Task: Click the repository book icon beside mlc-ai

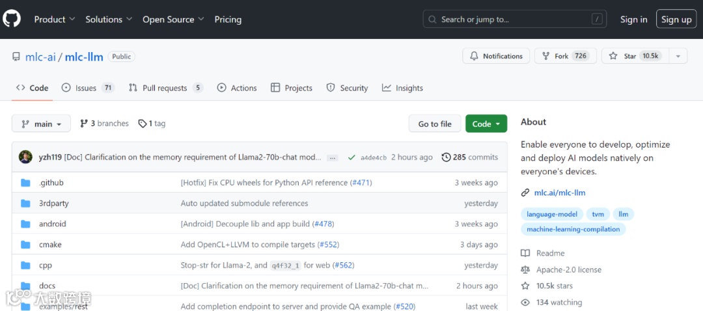Action: (16, 57)
